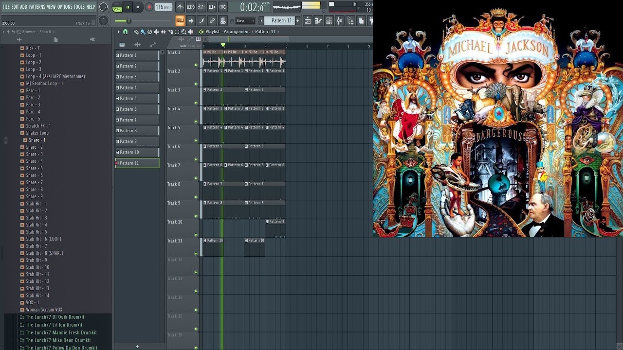Select the Playback speaker tool in playlist
Image resolution: width=623 pixels, height=350 pixels.
190,32
